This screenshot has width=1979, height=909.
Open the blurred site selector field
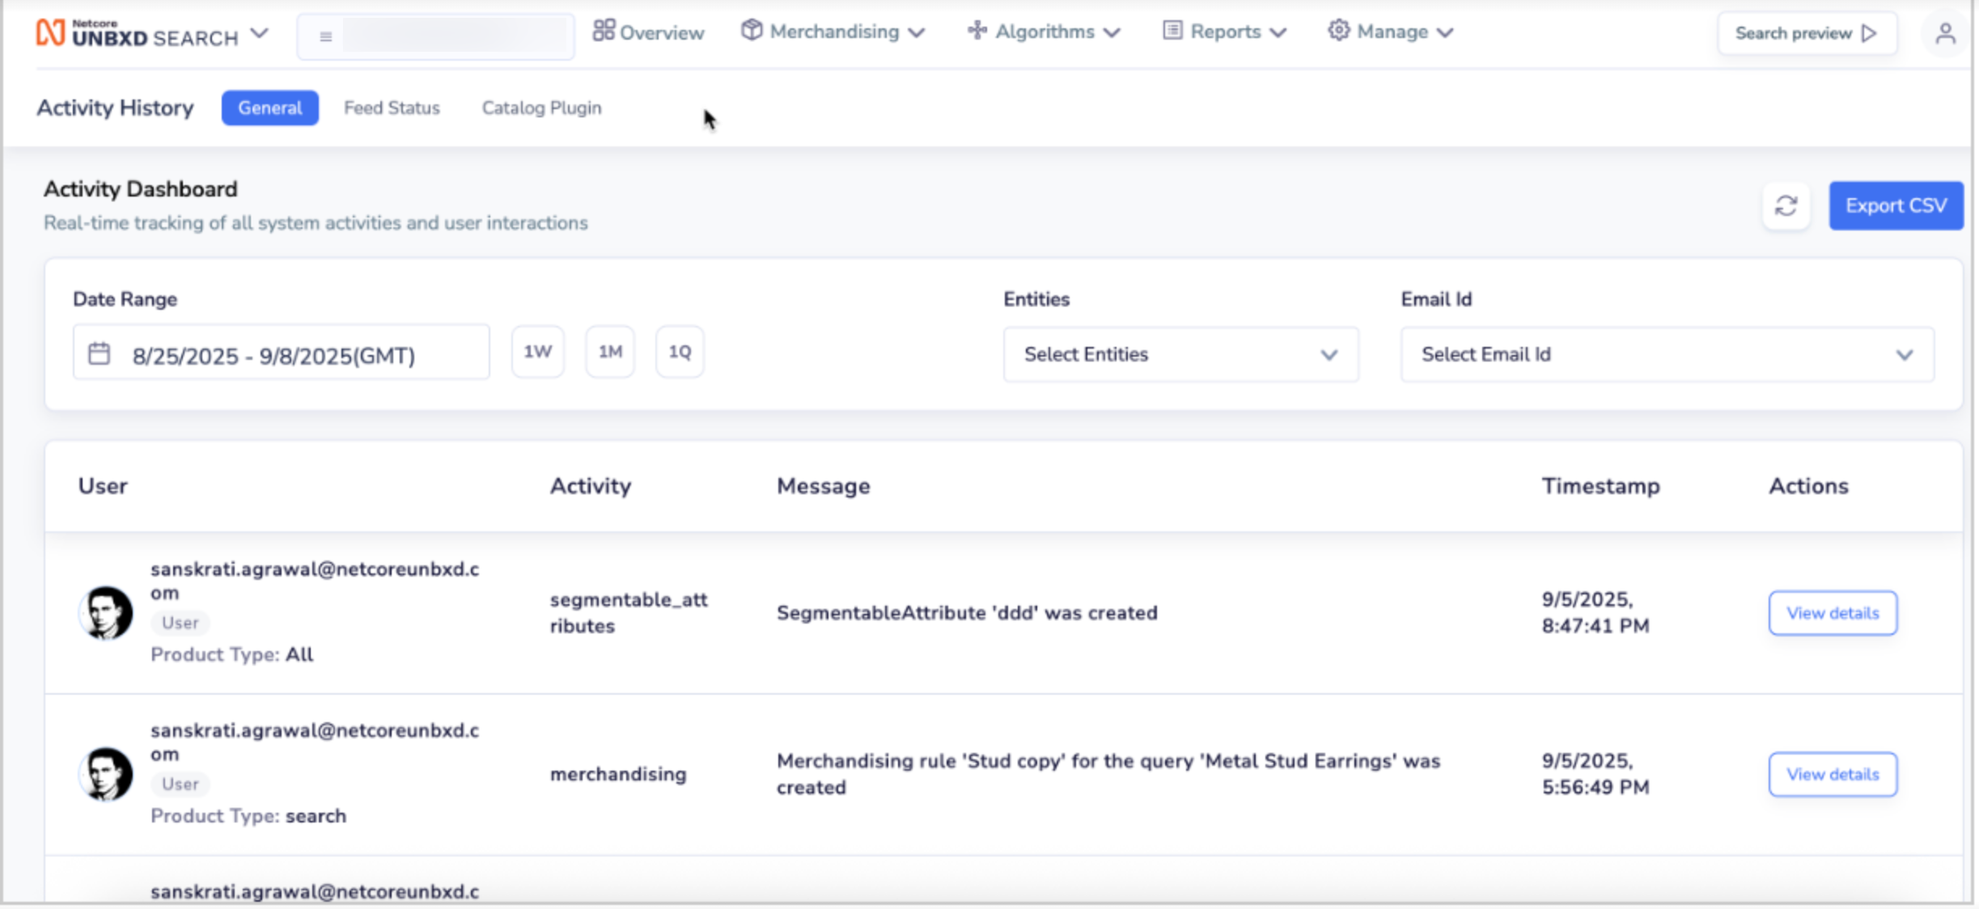435,36
